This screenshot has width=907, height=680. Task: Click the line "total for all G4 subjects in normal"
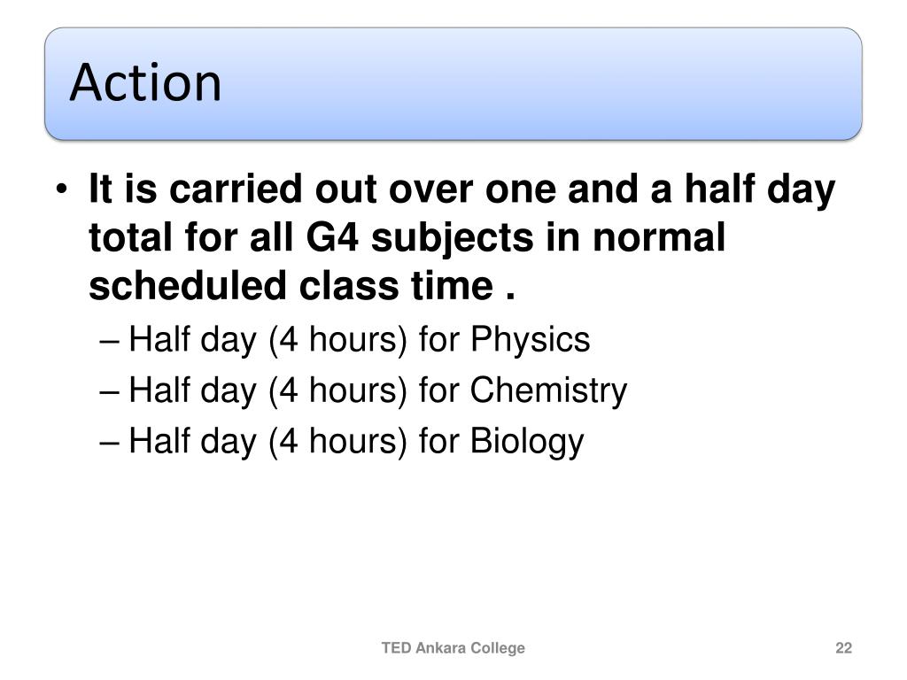pyautogui.click(x=407, y=237)
